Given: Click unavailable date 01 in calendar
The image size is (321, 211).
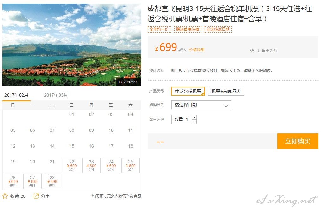Looking at the screenshot, I should 72,114.
